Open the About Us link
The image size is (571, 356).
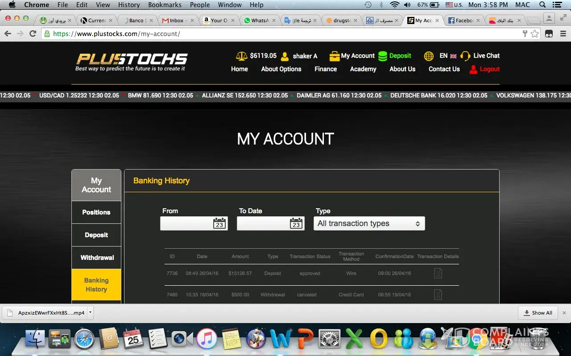[402, 69]
